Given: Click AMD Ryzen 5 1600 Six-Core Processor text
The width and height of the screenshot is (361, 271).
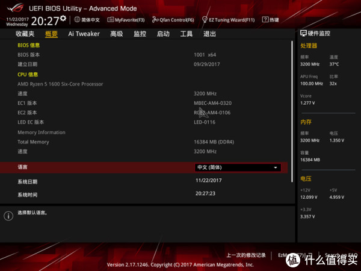Looking at the screenshot, I should 60,84.
